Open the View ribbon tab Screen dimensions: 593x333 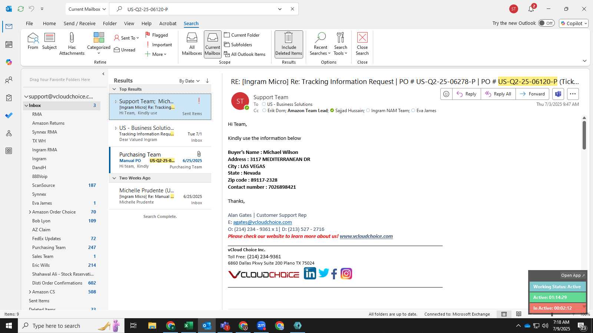point(129,23)
